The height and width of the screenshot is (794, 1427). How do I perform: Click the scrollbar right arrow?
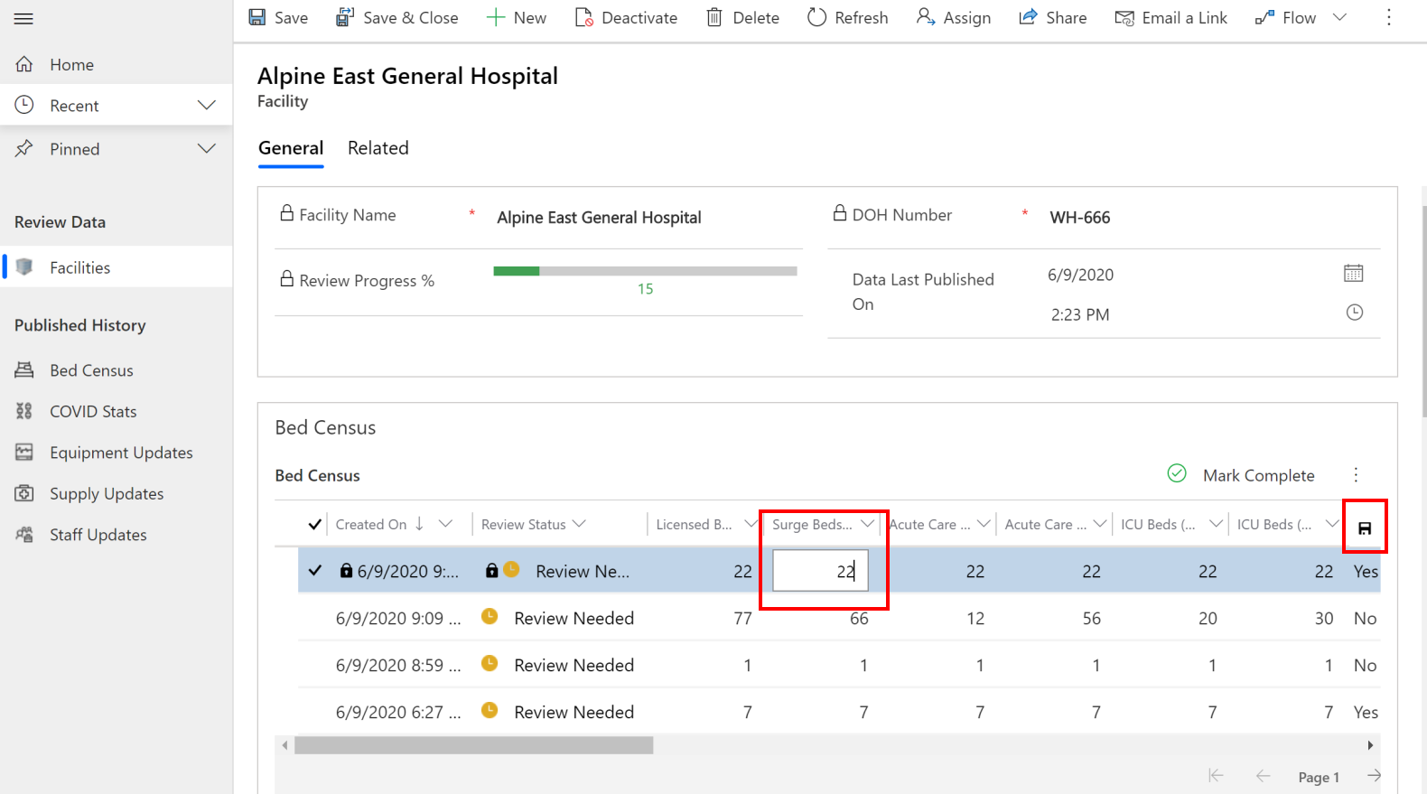(x=1370, y=745)
